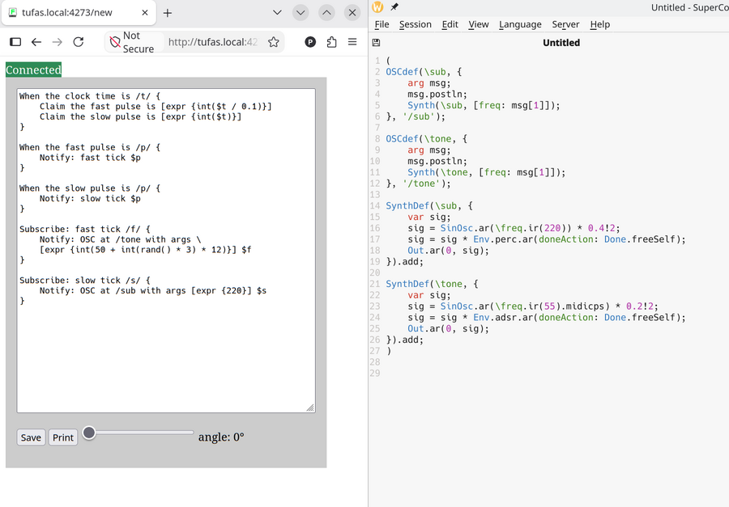
Task: Open the browser extensions puzzle icon
Action: tap(331, 42)
